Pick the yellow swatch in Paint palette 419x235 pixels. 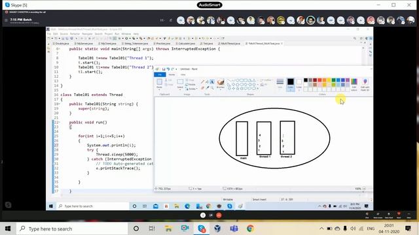[329, 80]
